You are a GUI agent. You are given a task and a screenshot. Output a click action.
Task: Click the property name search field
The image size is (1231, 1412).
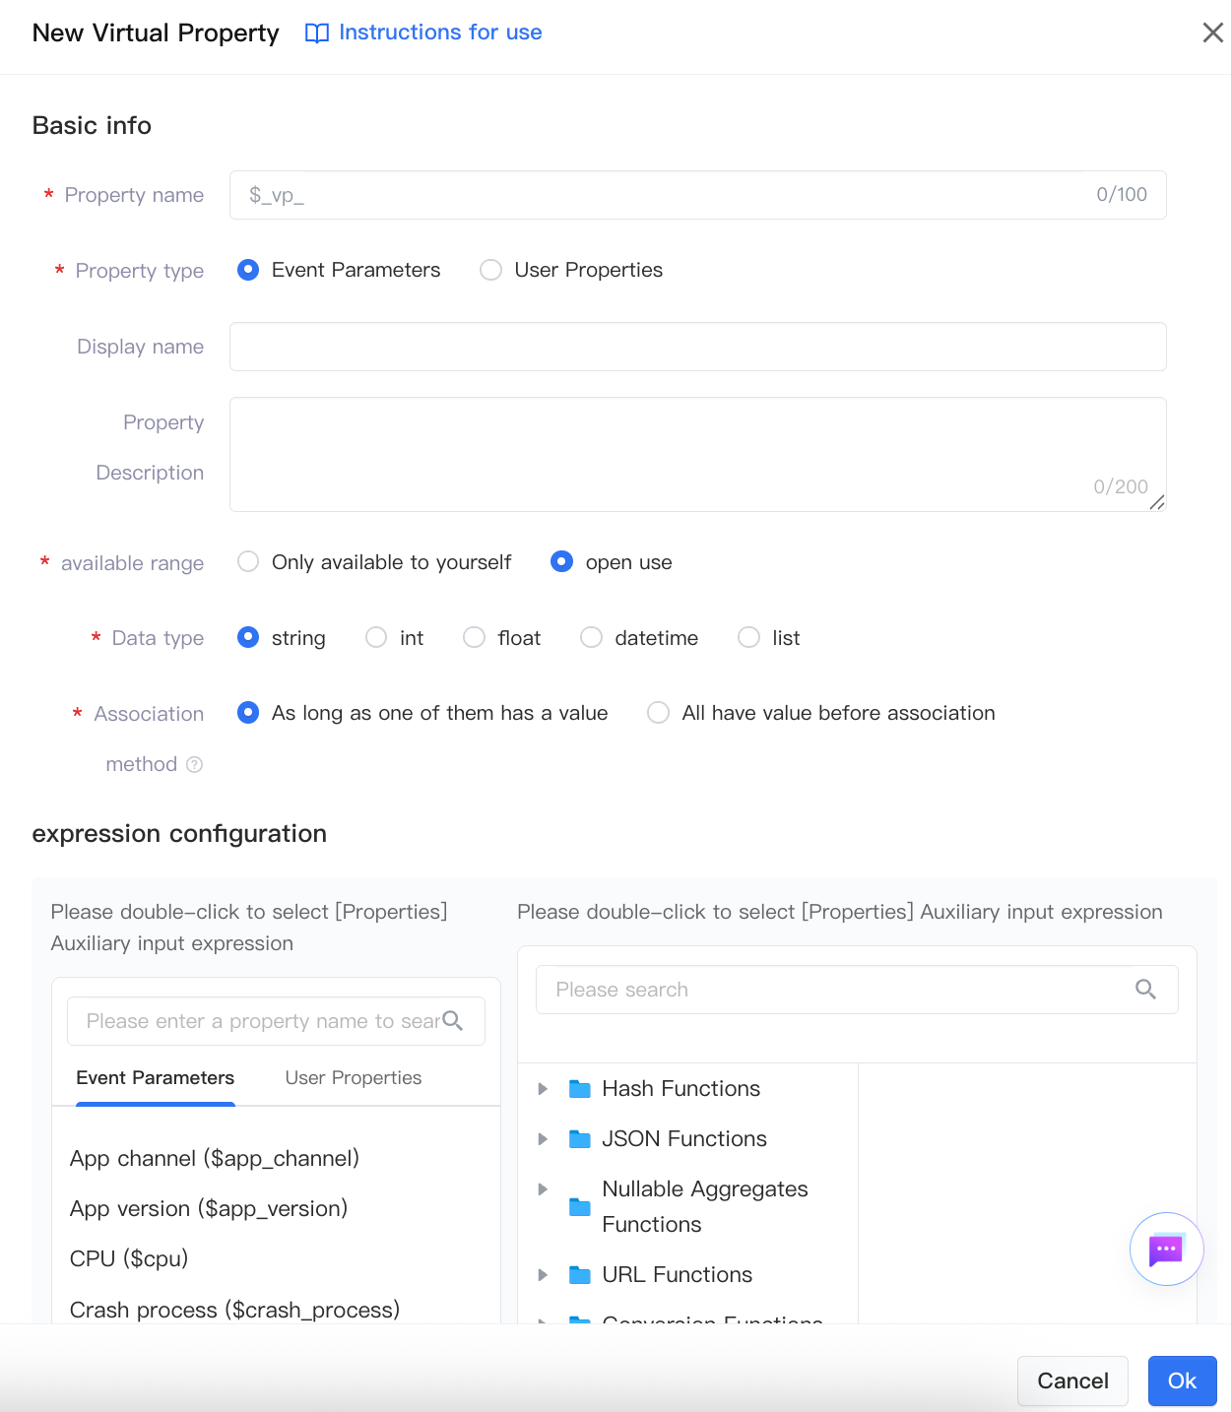(276, 1021)
